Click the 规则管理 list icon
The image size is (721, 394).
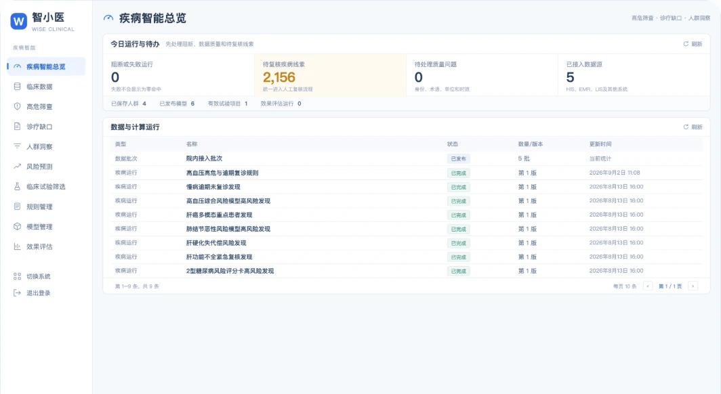point(17,206)
